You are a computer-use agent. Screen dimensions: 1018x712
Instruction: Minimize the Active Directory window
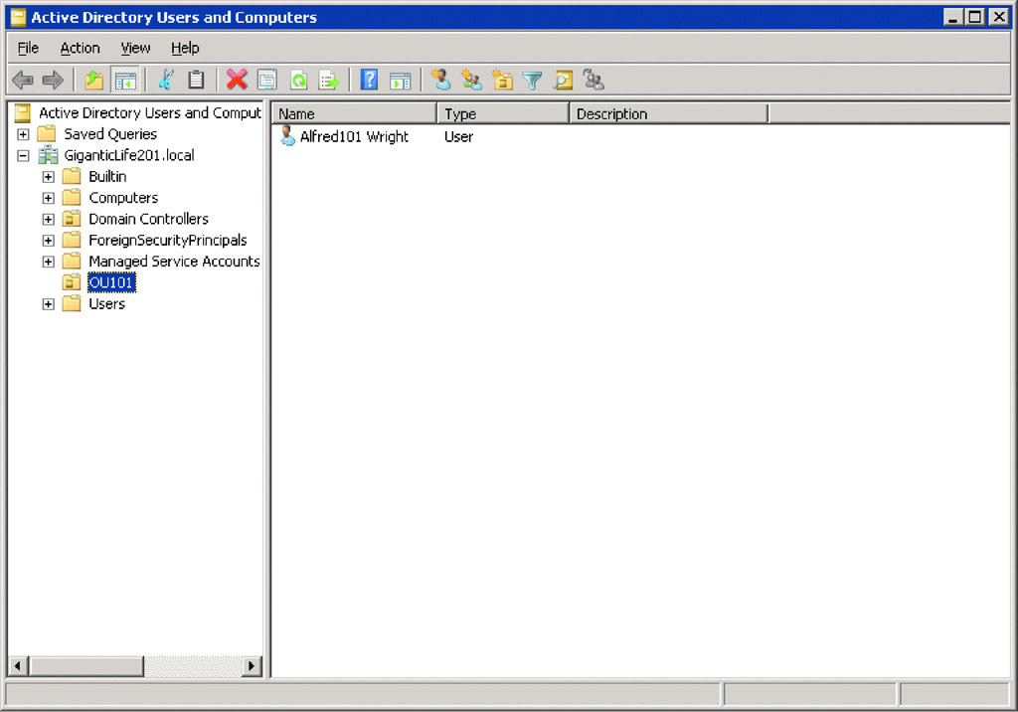tap(952, 18)
